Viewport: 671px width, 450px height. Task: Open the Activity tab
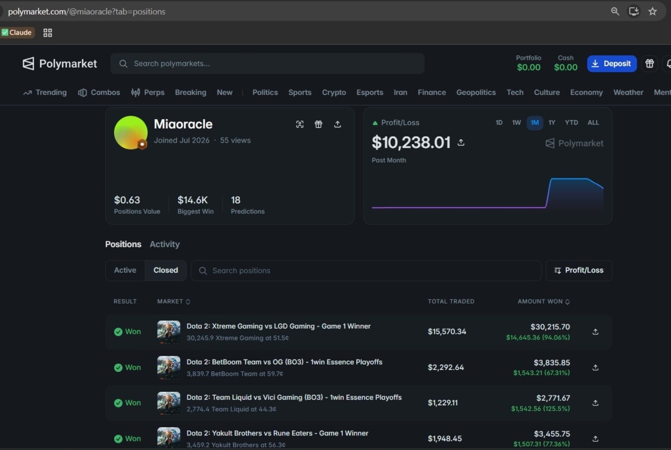[164, 244]
